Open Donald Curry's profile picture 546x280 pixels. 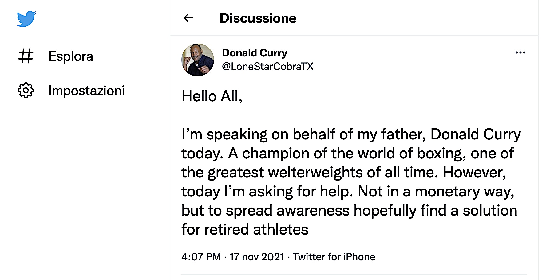coord(198,60)
